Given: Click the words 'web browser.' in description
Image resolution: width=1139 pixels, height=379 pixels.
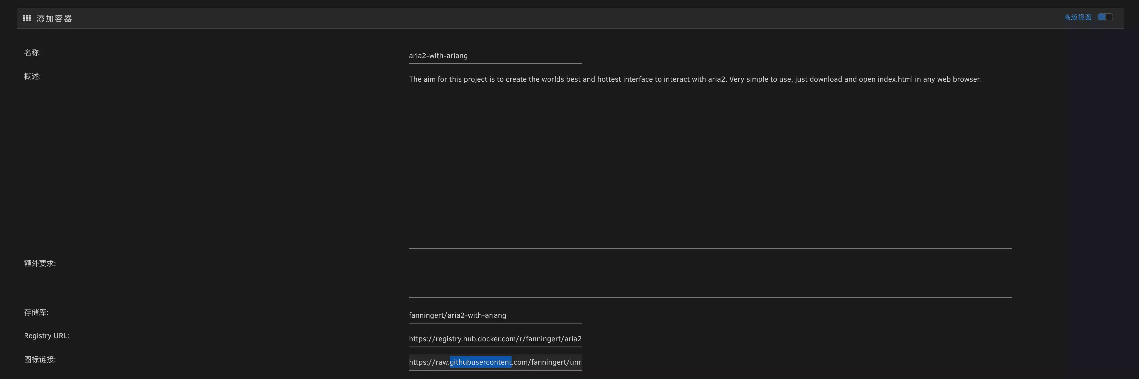Looking at the screenshot, I should (x=959, y=80).
